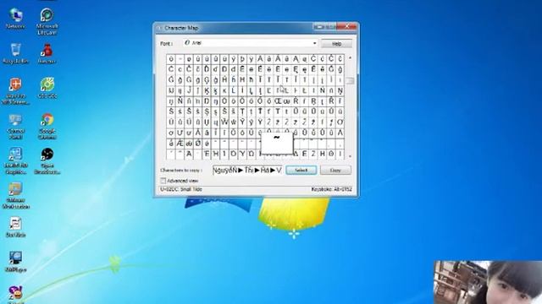
Task: Click the character grid scroll-down arrow
Action: pyautogui.click(x=350, y=156)
